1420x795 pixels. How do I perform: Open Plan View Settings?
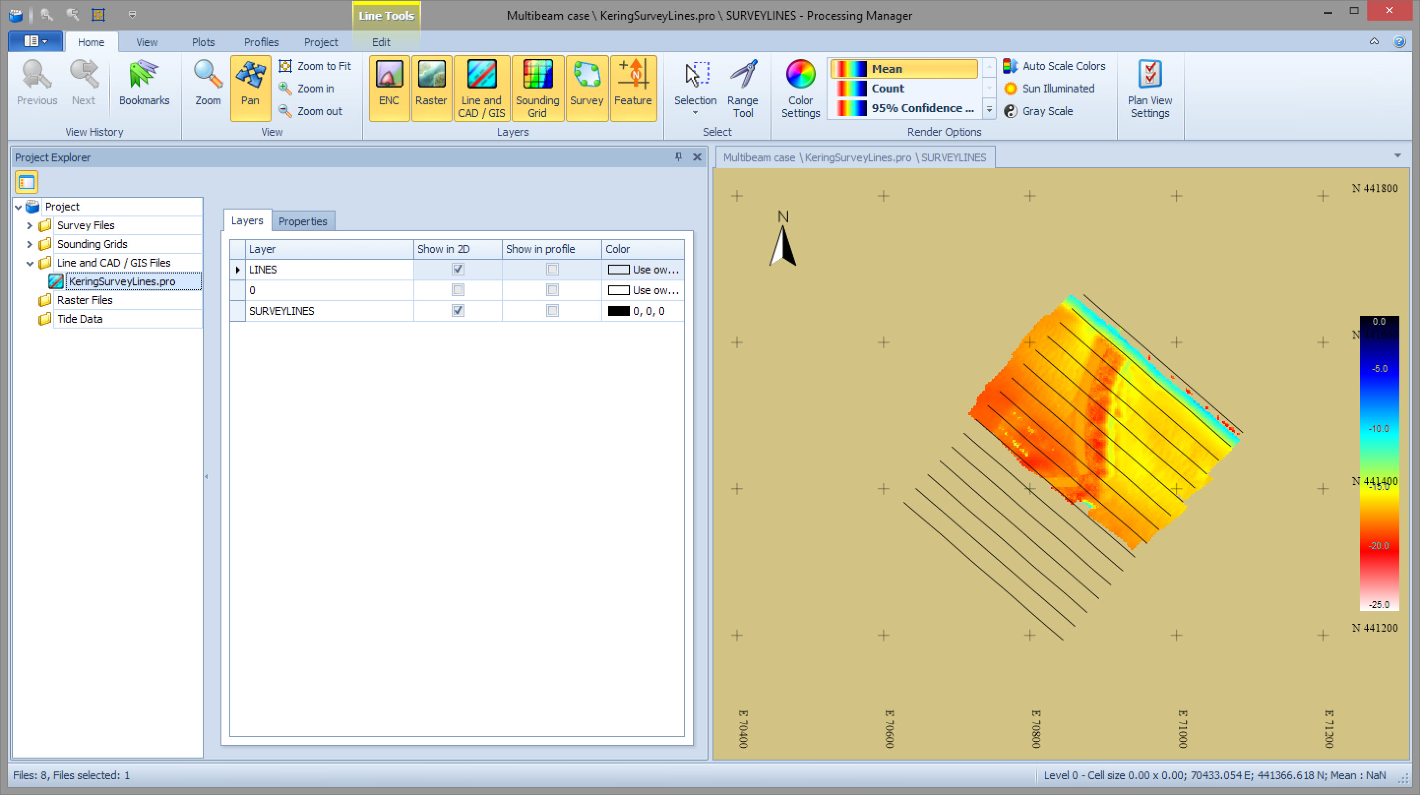pos(1149,87)
